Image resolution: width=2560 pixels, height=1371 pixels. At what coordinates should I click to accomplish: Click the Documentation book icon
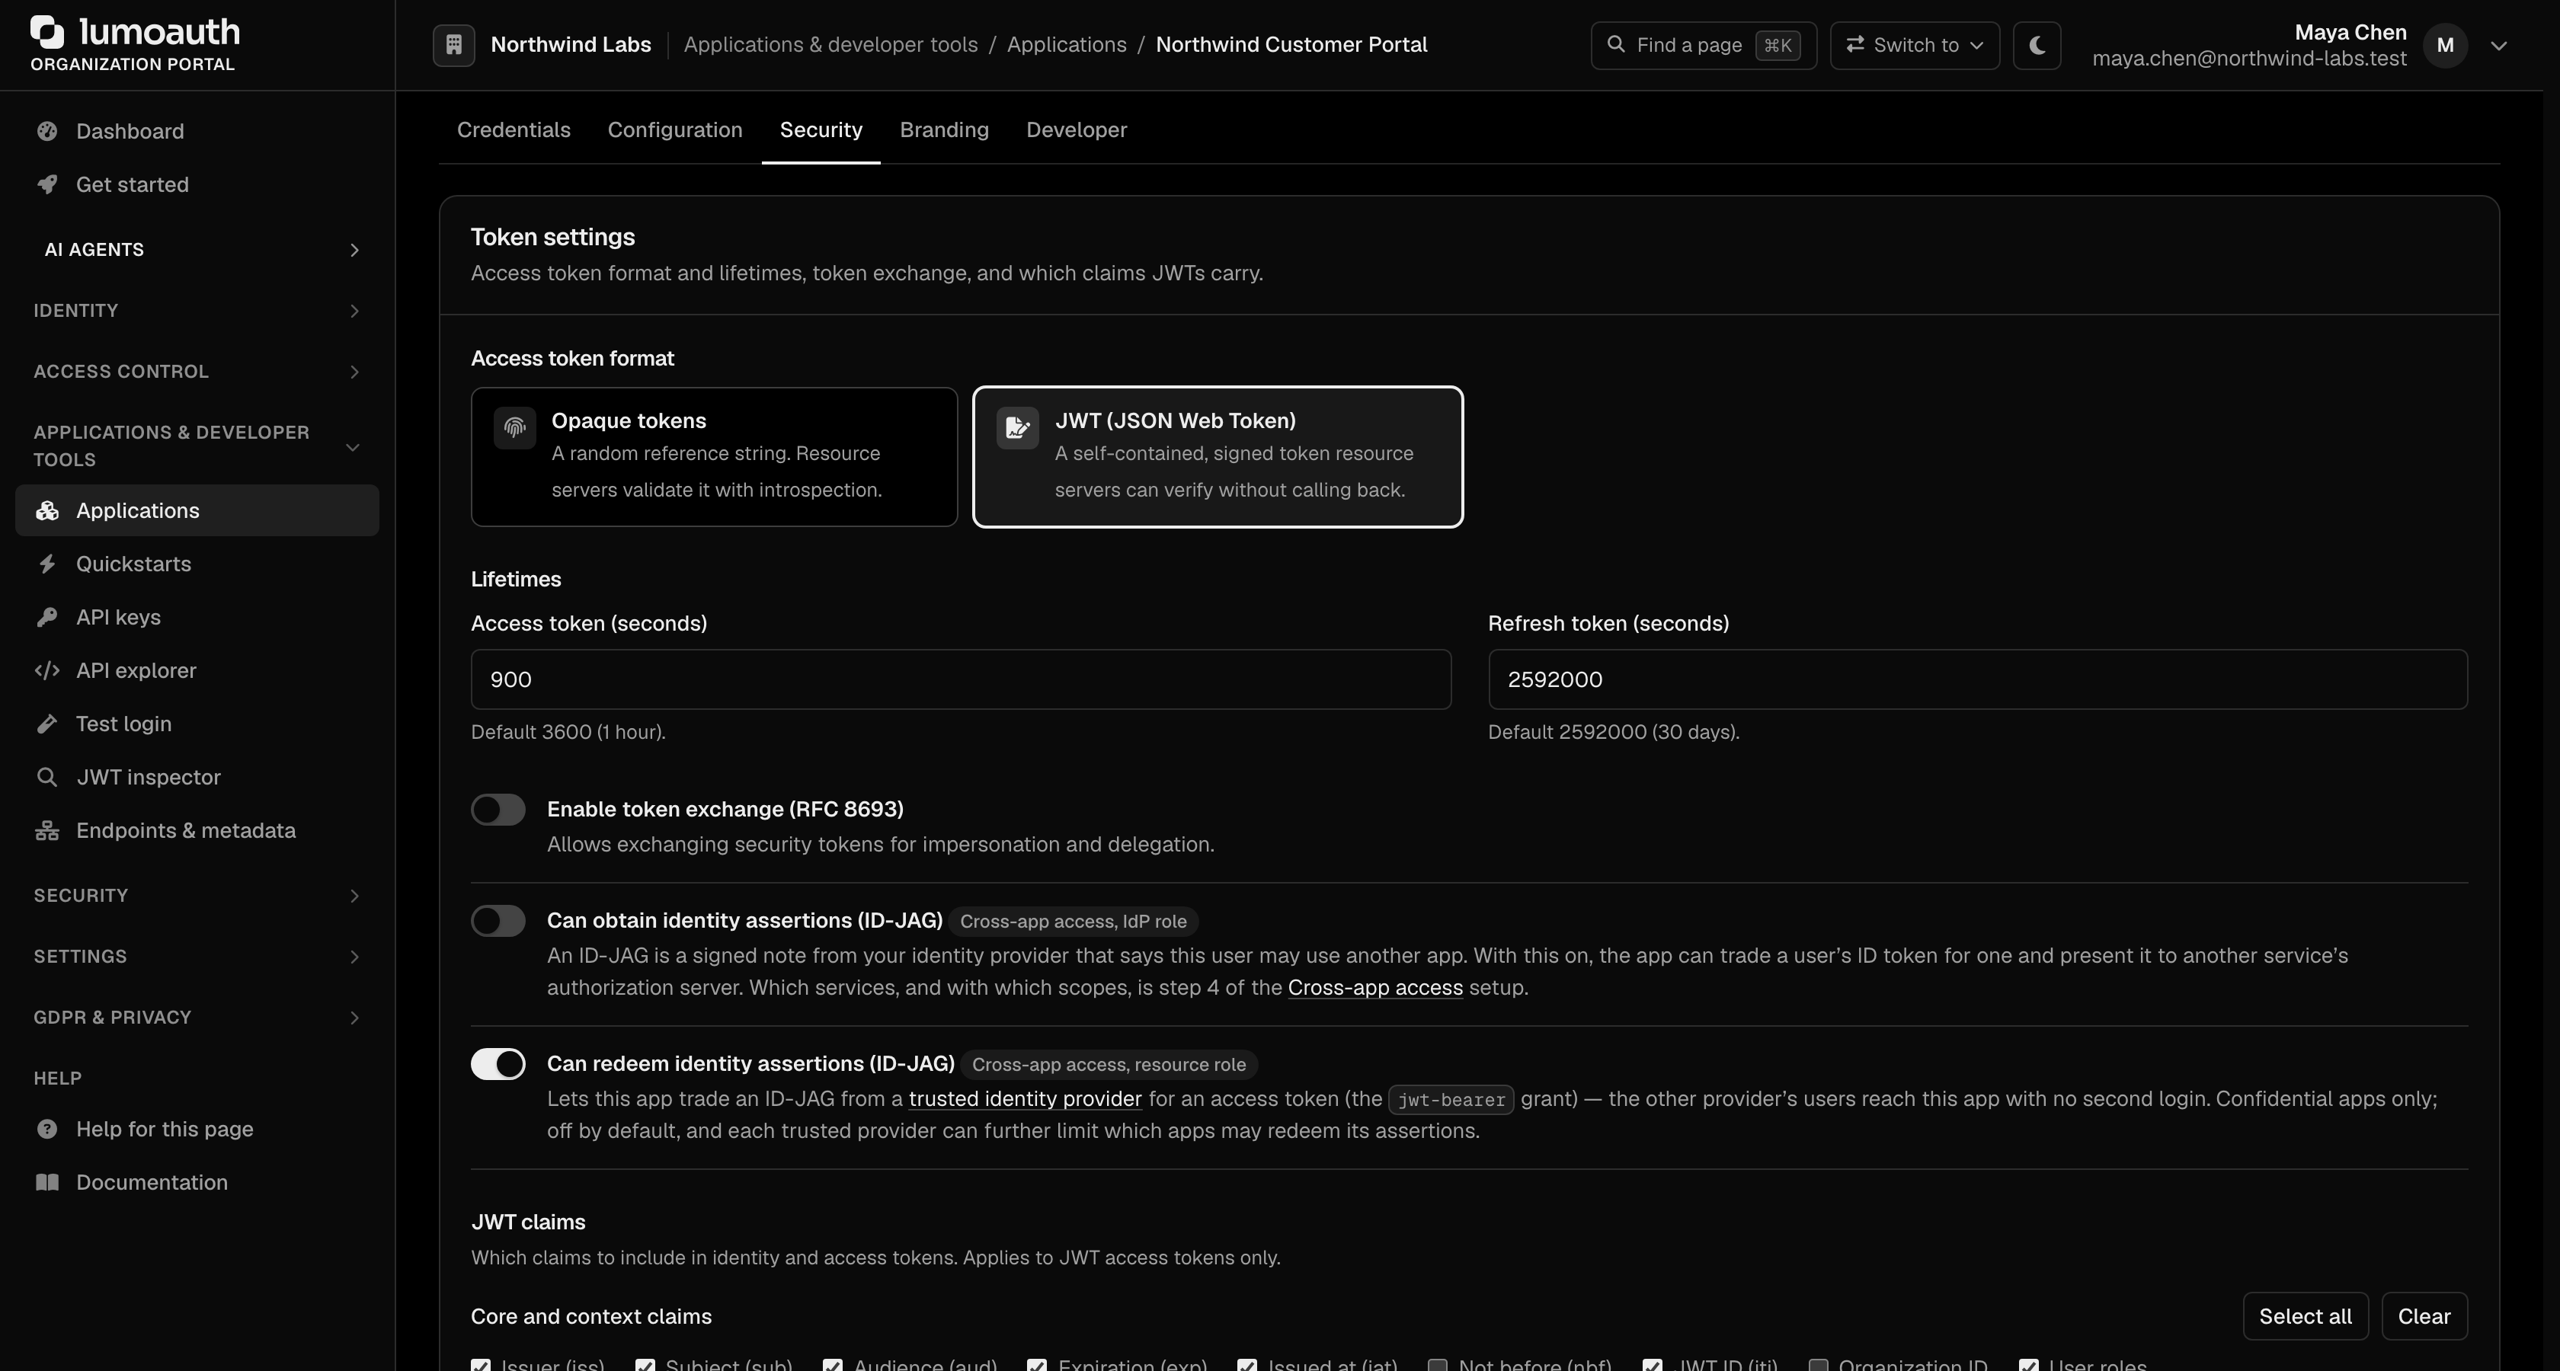pos(46,1183)
